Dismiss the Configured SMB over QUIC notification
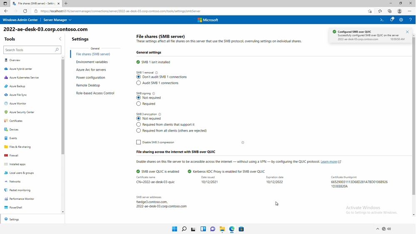416x234 pixels. 407,32
